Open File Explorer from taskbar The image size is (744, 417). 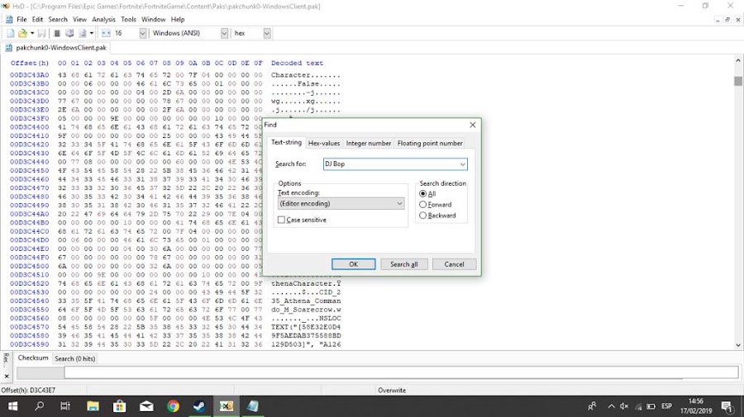(93, 406)
